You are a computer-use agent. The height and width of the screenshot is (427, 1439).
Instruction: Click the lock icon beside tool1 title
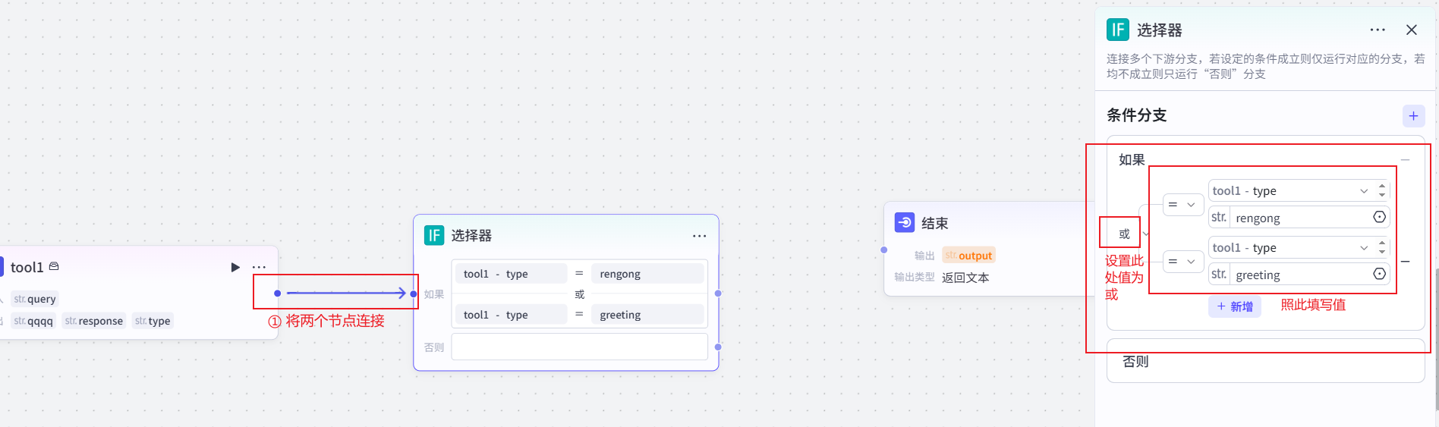(54, 266)
